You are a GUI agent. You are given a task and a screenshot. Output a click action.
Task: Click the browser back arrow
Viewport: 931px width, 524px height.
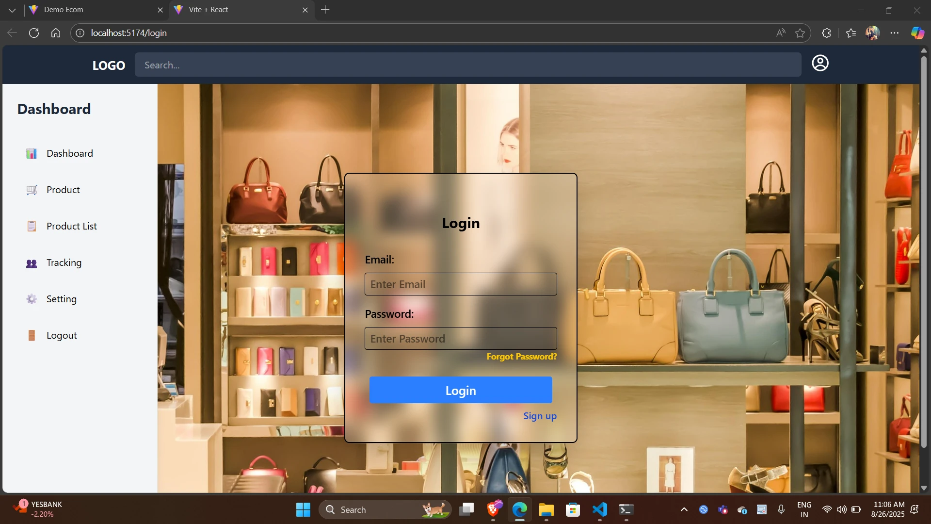coord(12,33)
